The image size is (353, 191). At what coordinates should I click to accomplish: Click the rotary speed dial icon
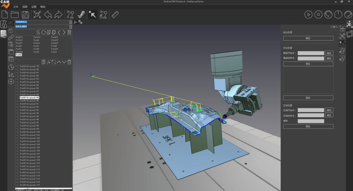point(328,14)
